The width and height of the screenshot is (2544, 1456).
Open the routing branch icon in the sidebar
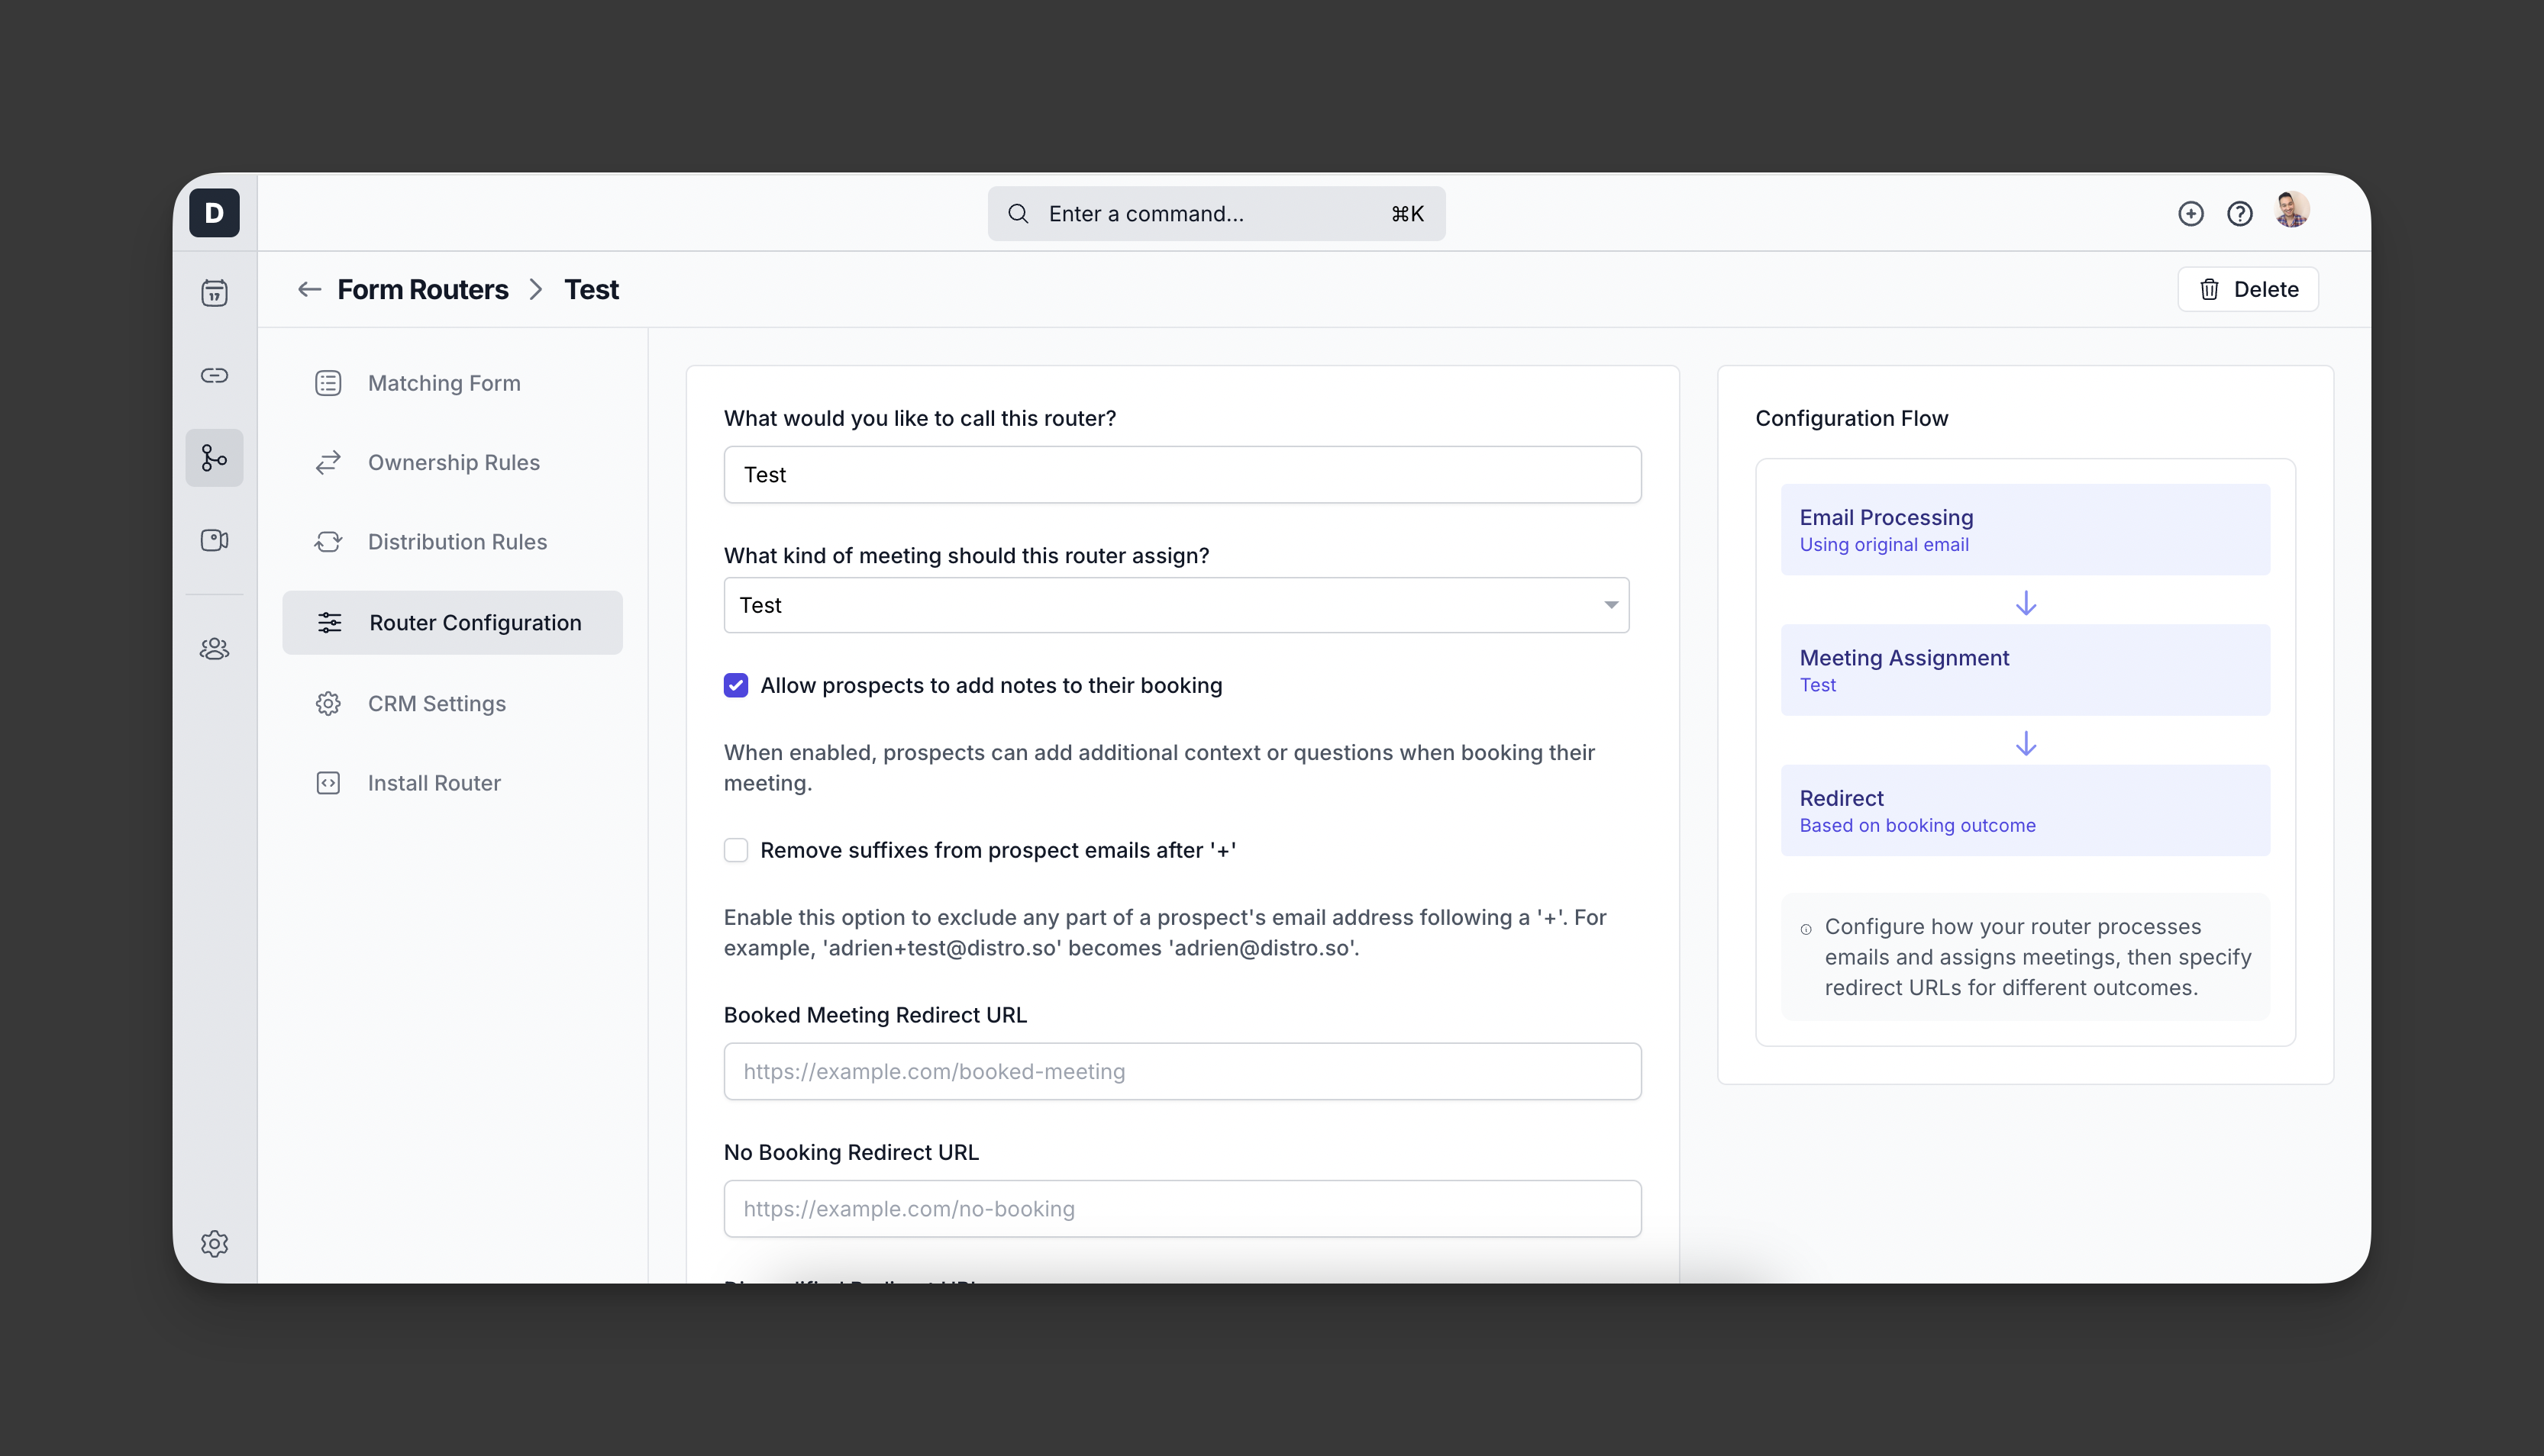coord(214,458)
